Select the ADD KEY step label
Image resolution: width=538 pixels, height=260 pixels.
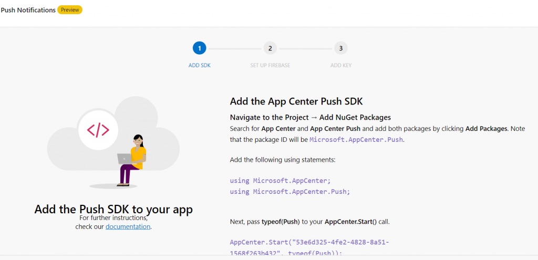point(340,65)
